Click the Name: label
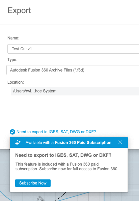The image size is (139, 201). point(13,38)
